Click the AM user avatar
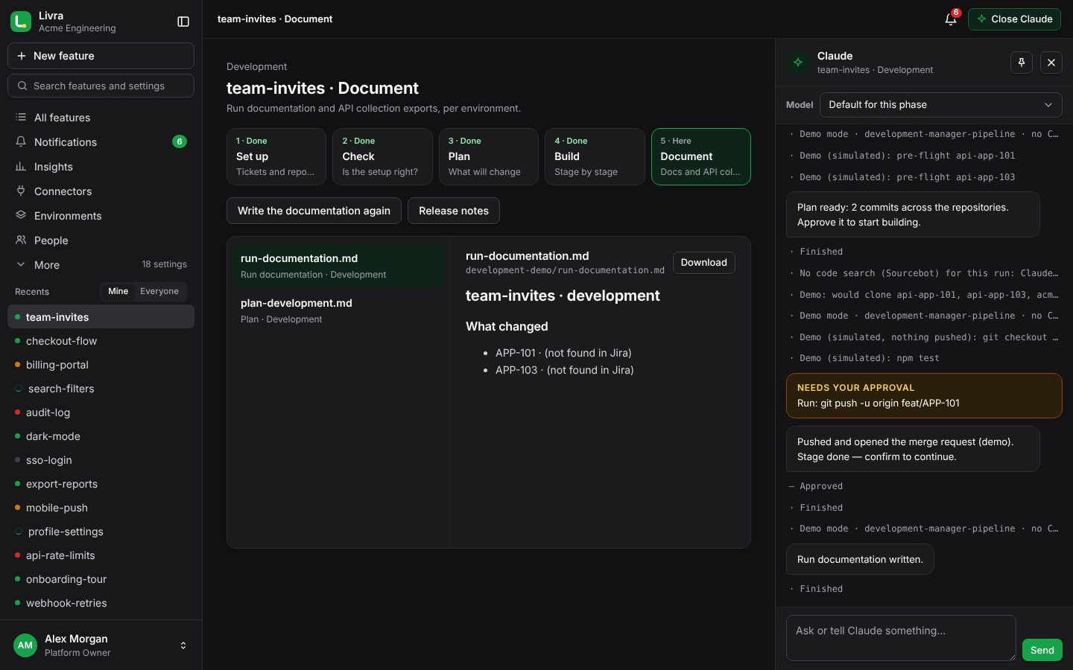Image resolution: width=1073 pixels, height=670 pixels. (x=25, y=645)
